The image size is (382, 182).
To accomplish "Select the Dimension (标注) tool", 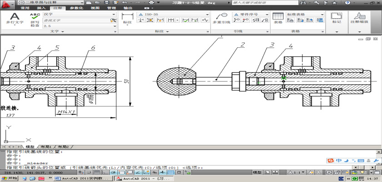I will pos(127,18).
